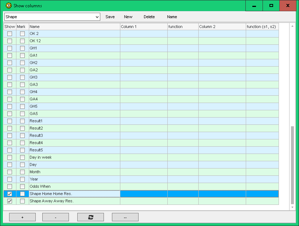Enable Mark checkbox for Day in week
This screenshot has width=299, height=226.
23,158
